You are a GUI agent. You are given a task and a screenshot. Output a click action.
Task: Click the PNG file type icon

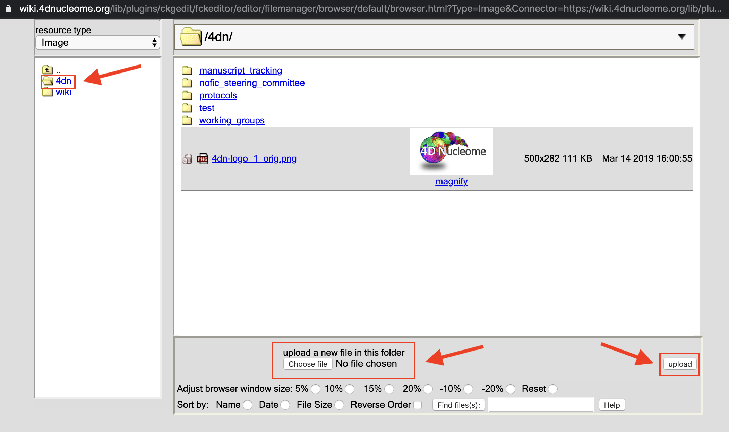(202, 159)
